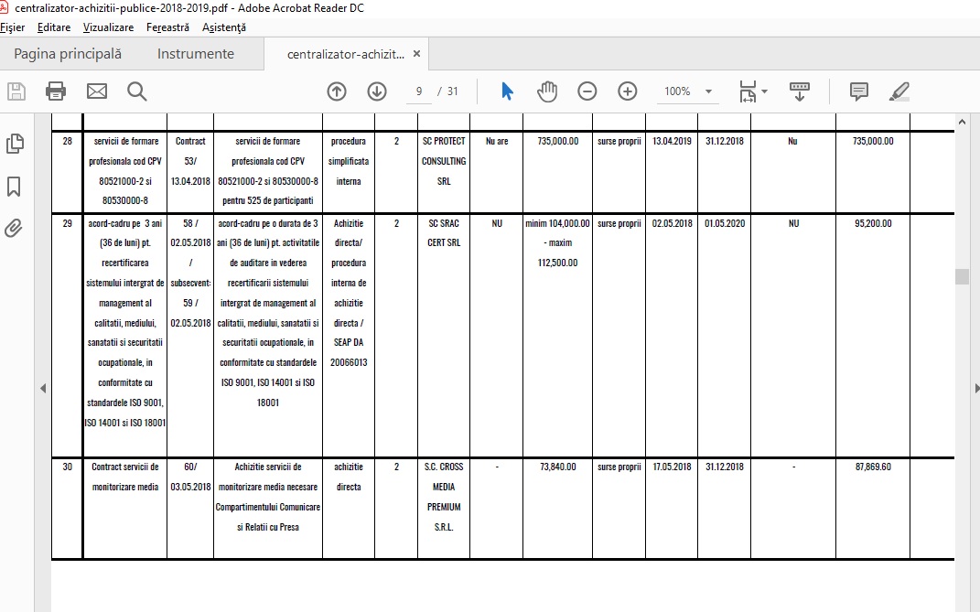The width and height of the screenshot is (980, 612).
Task: Expand the 100% zoom level dropdown
Action: coord(709,91)
